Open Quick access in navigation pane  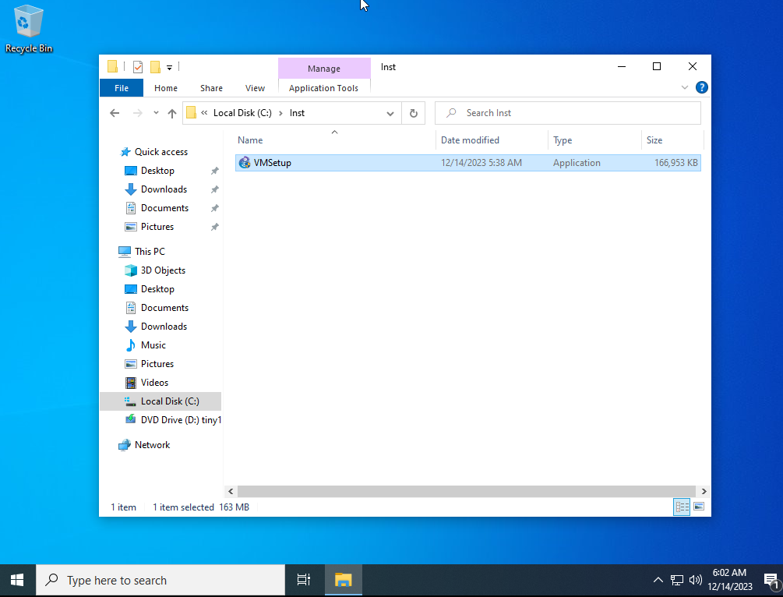pyautogui.click(x=160, y=152)
